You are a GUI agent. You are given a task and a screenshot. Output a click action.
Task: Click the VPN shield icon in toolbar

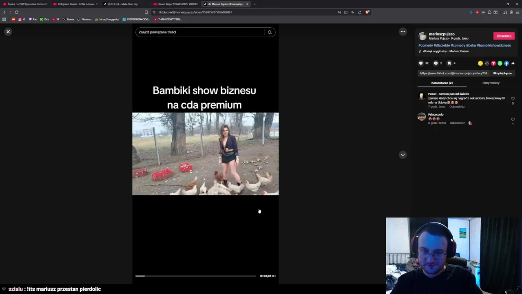click(511, 12)
